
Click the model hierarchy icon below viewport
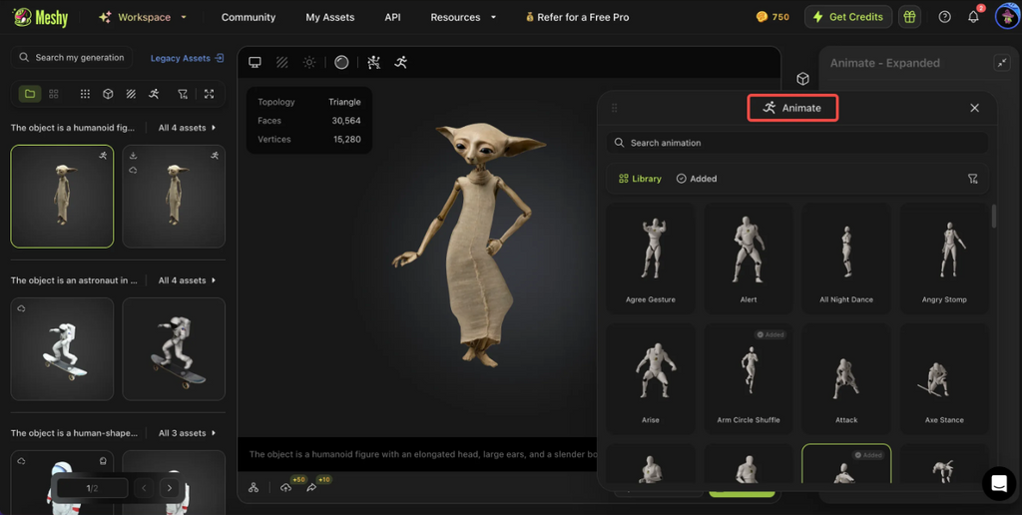[254, 487]
